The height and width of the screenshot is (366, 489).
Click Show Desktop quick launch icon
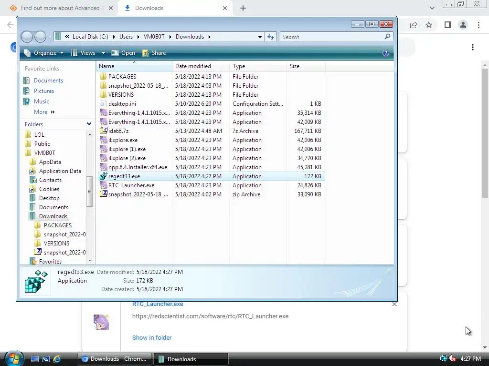pyautogui.click(x=34, y=359)
